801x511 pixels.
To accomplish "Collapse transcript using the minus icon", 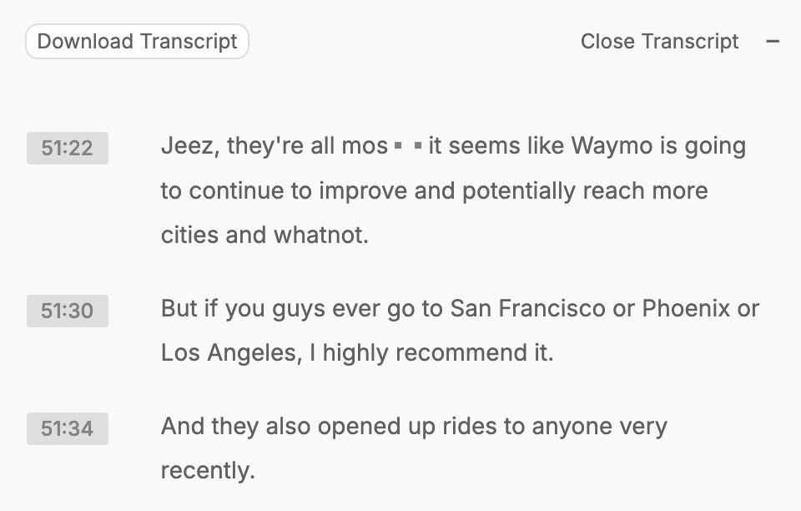I will tap(773, 42).
